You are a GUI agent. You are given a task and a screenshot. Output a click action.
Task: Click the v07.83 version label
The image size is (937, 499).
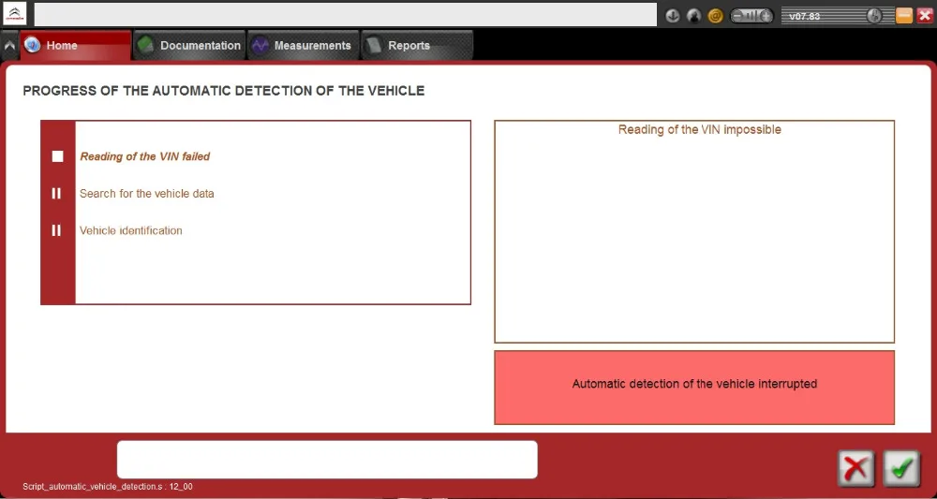tap(804, 16)
